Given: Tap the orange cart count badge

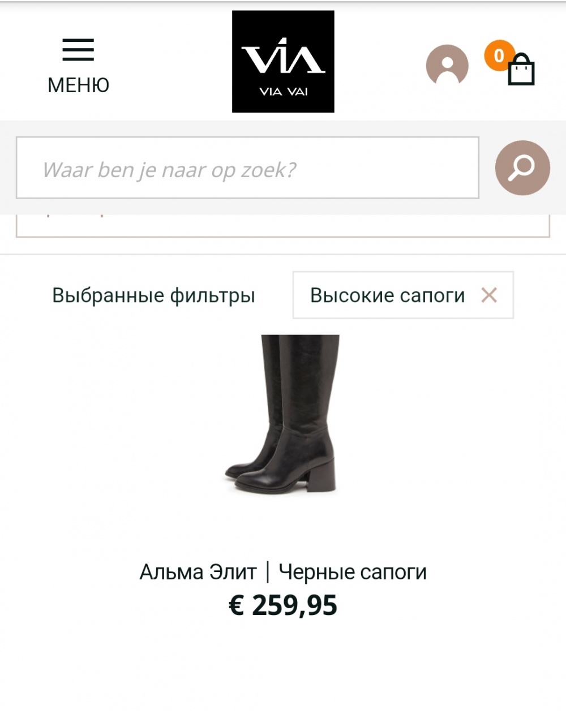Looking at the screenshot, I should click(499, 55).
